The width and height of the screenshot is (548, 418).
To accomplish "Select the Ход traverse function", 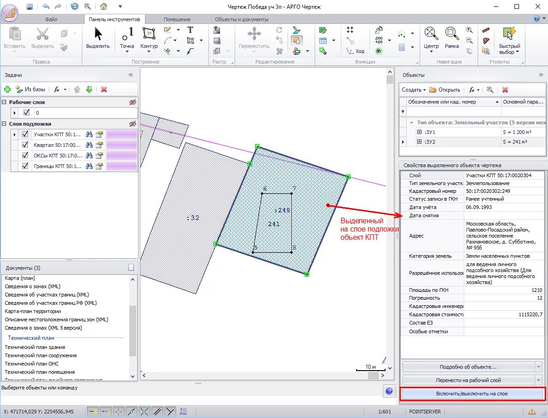I will [x=356, y=51].
